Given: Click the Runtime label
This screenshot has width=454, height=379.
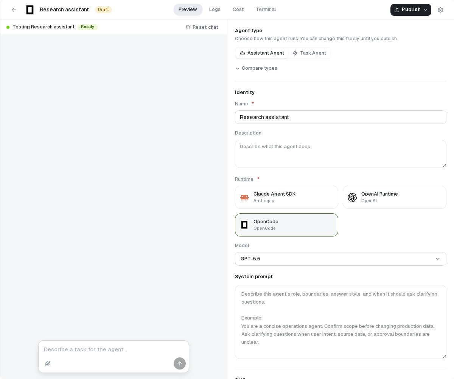Looking at the screenshot, I should click(244, 179).
